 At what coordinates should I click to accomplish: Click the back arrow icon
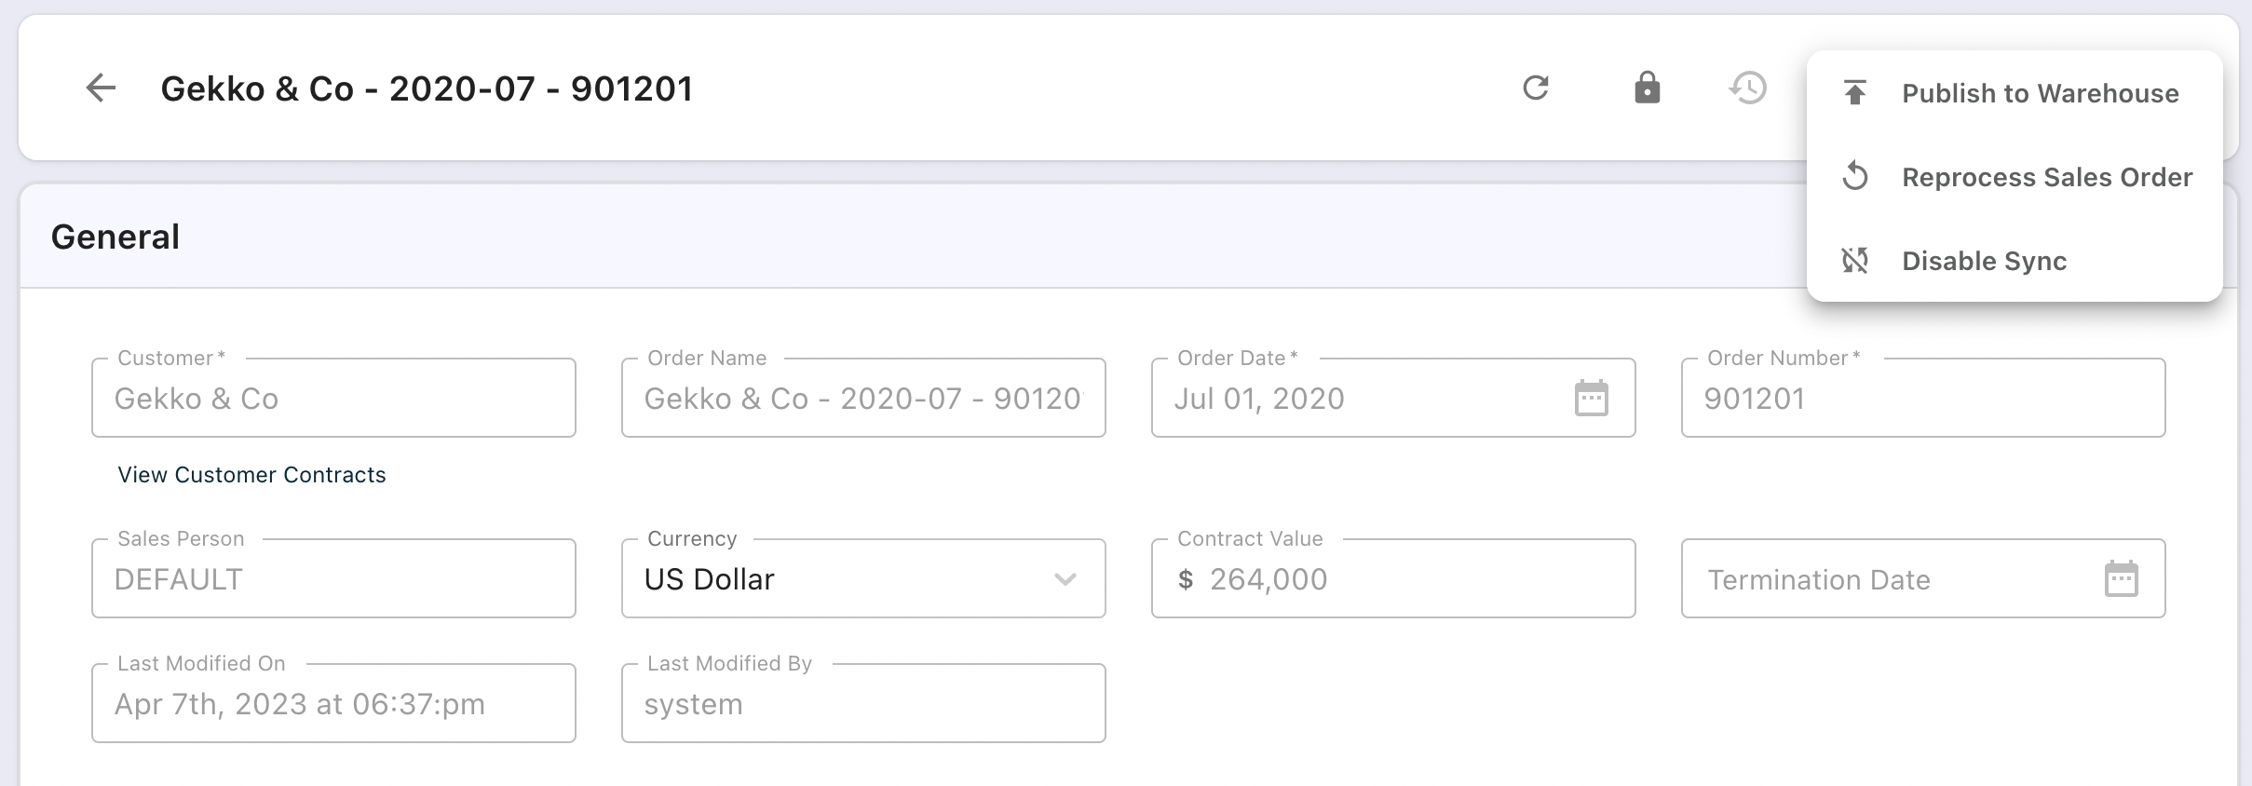pyautogui.click(x=101, y=88)
